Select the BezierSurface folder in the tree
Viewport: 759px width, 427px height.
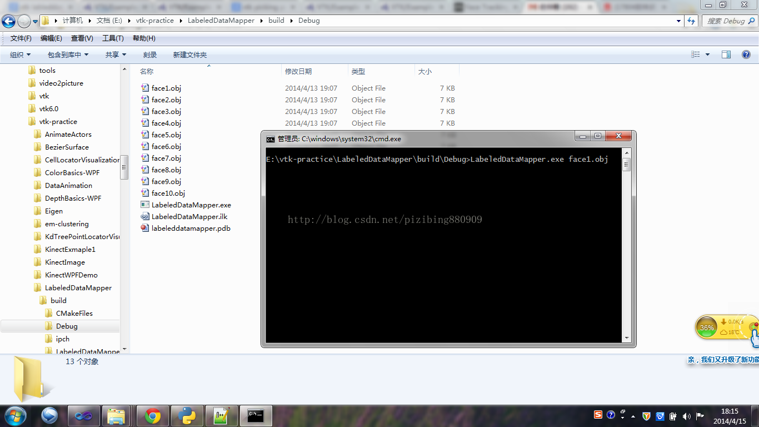tap(67, 147)
